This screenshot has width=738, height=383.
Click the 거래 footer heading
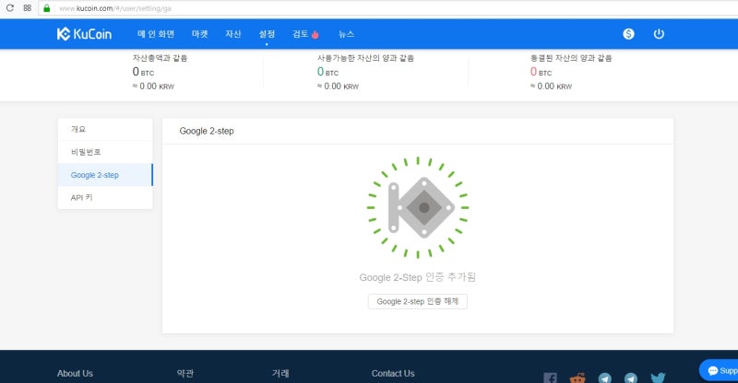pyautogui.click(x=280, y=374)
